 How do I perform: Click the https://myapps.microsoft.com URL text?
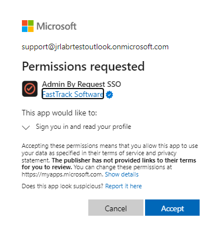(62, 174)
